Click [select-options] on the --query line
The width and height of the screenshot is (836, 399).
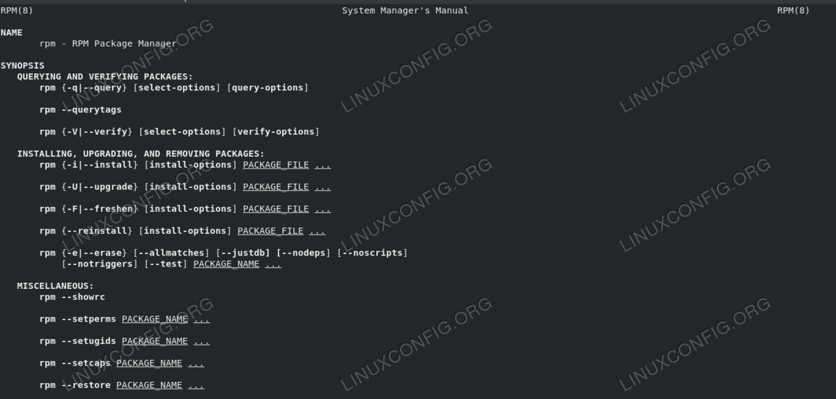[x=177, y=88]
